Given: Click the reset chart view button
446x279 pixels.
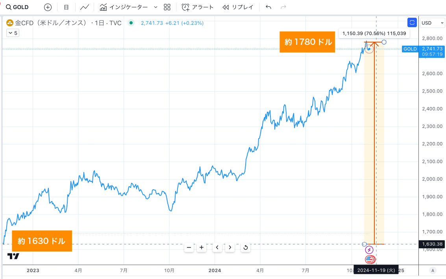Looking at the screenshot, I should pos(245,248).
